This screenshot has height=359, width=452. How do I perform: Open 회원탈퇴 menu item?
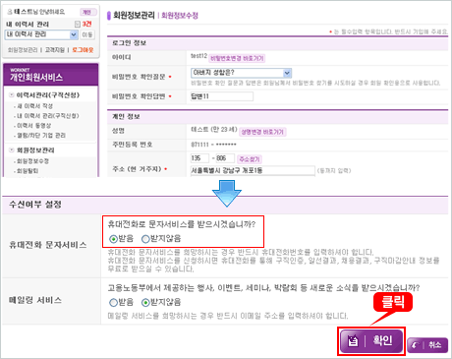pos(28,171)
